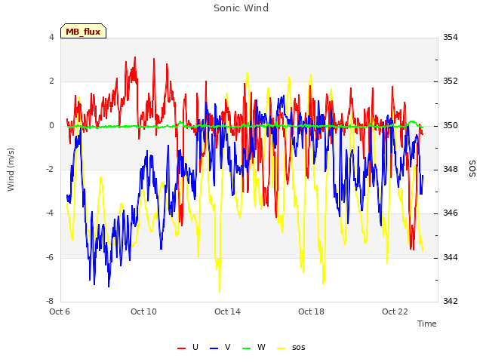Click the red U legend swatch
Image resolution: width=483 pixels, height=362 pixels.
pyautogui.click(x=181, y=348)
